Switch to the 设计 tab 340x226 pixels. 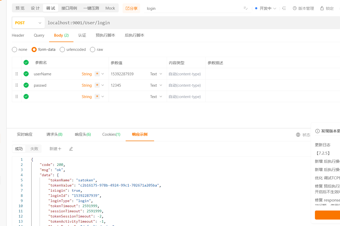tap(35, 8)
